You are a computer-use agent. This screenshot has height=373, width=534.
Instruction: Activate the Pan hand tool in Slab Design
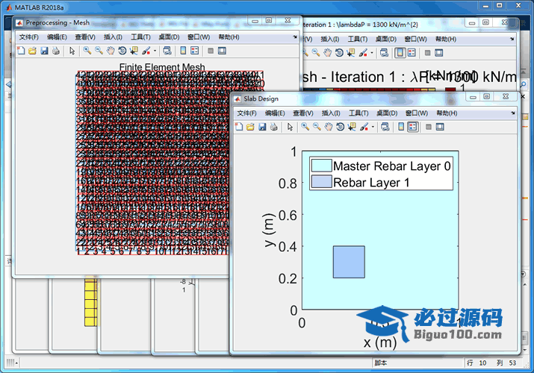tap(329, 127)
